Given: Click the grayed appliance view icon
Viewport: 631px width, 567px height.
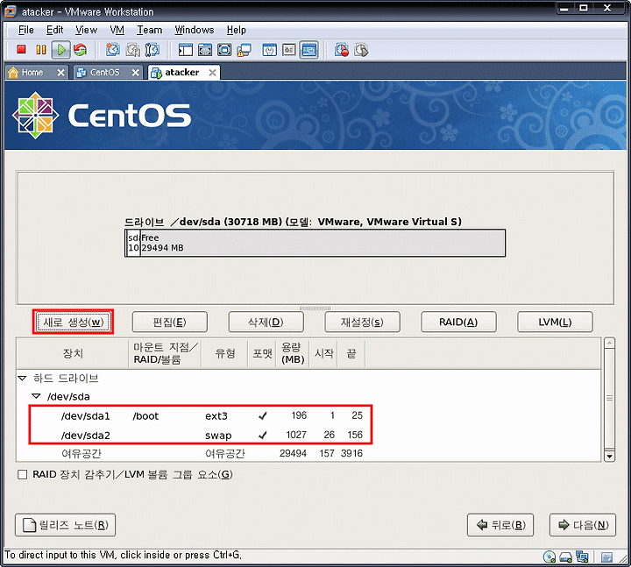Looking at the screenshot, I should (x=289, y=50).
